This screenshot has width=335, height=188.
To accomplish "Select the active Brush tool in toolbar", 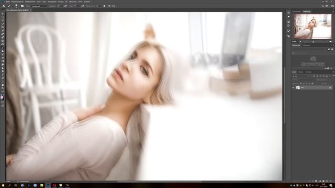I will point(3,48).
